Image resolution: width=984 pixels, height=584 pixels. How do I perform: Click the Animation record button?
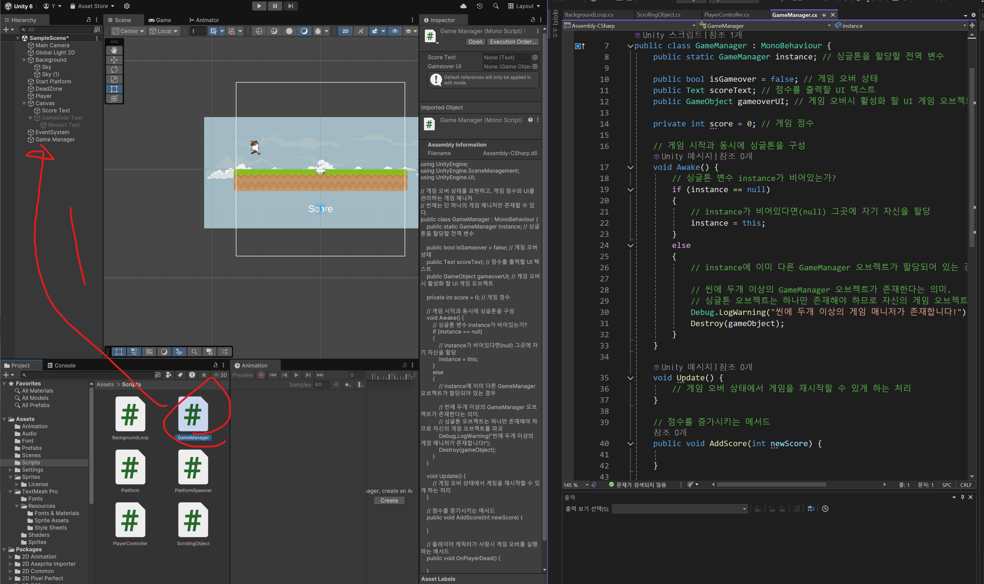point(261,375)
